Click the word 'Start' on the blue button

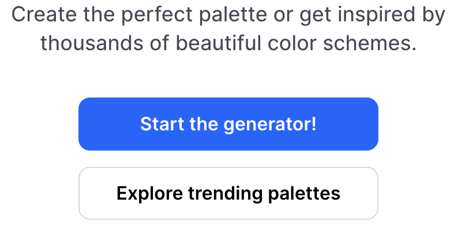pos(163,124)
